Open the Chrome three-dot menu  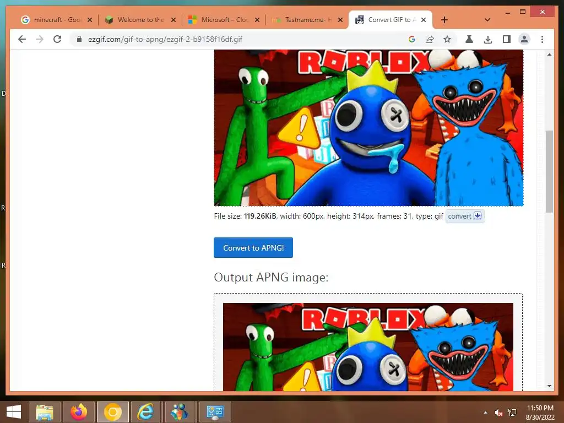[542, 39]
